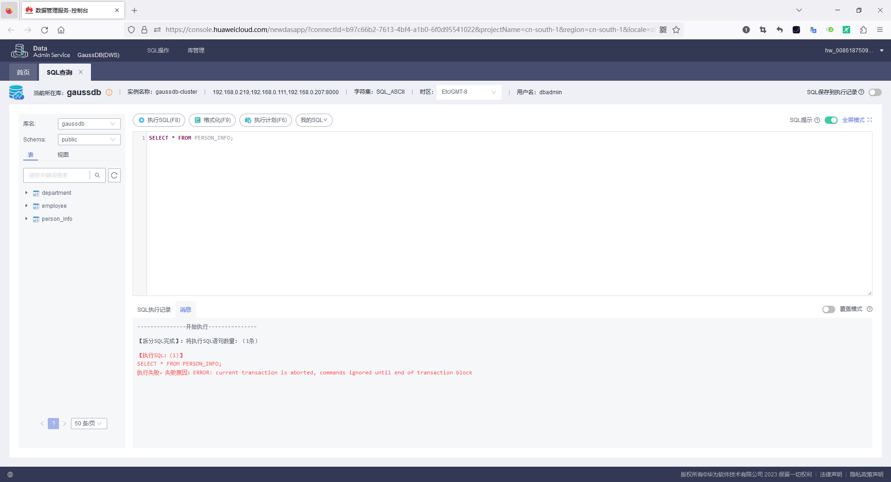Expand the department table node
The width and height of the screenshot is (891, 482).
tap(26, 193)
